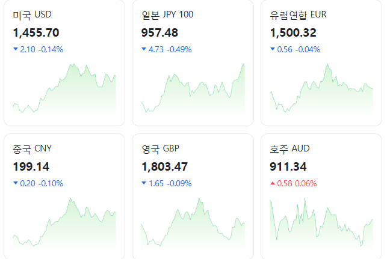Click the 1,455.70 USD rate value
Screen dimensions: 387x259
pyautogui.click(x=36, y=33)
